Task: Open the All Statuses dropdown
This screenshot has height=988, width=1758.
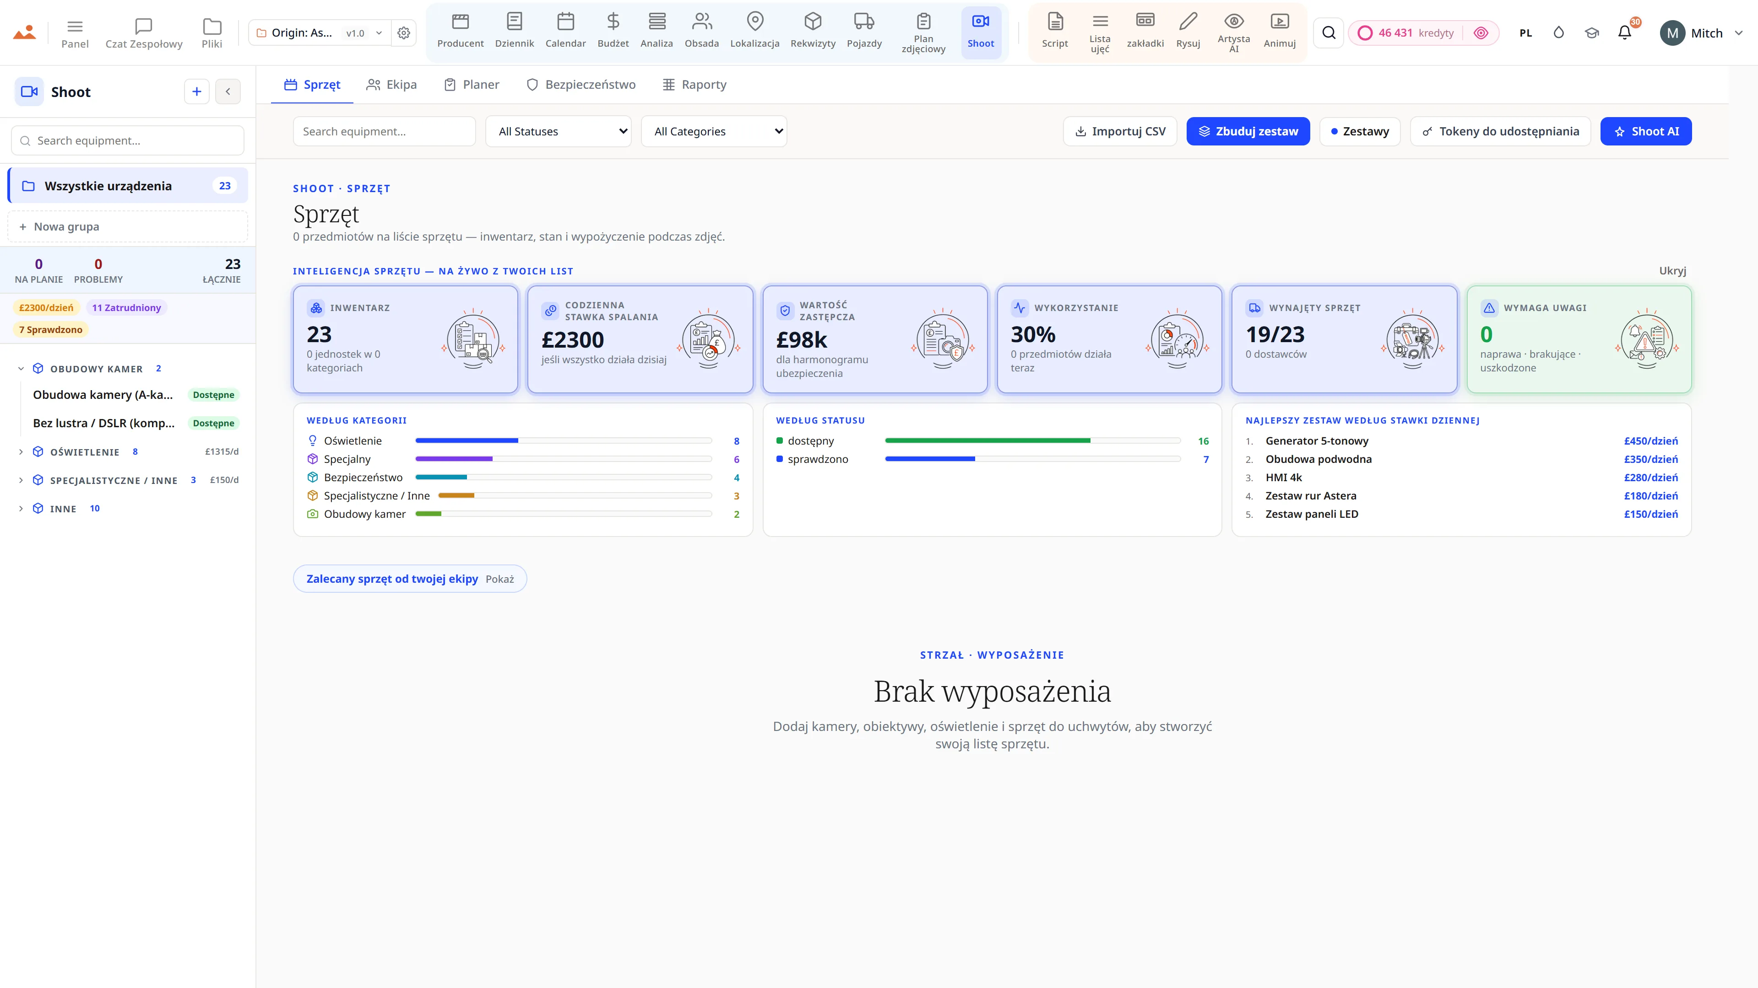Action: click(558, 132)
